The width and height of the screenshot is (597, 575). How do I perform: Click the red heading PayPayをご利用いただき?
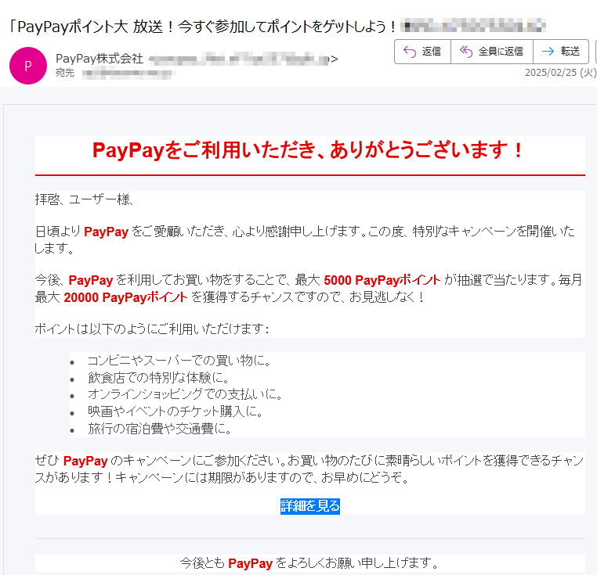pos(308,150)
